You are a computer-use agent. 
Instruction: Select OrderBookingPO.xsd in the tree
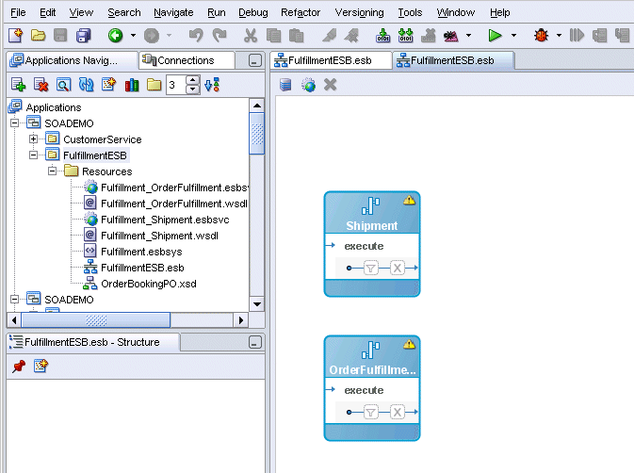pyautogui.click(x=149, y=284)
